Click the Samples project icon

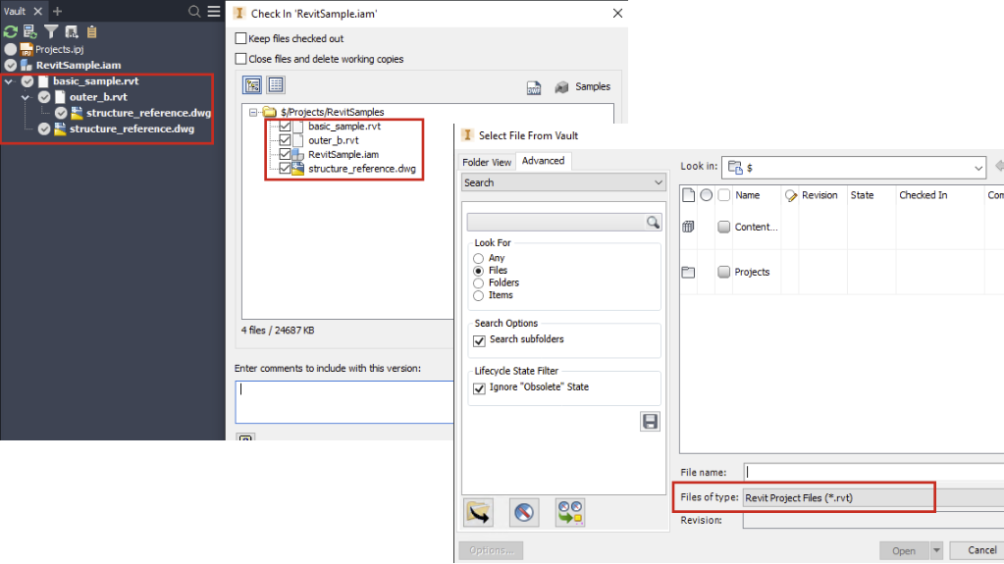(561, 87)
